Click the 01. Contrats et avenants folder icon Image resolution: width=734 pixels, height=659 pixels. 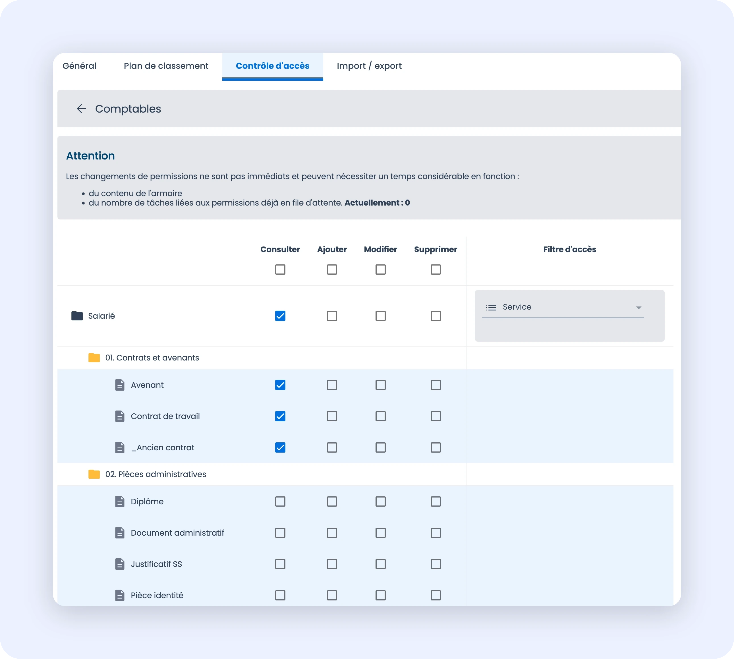(94, 358)
